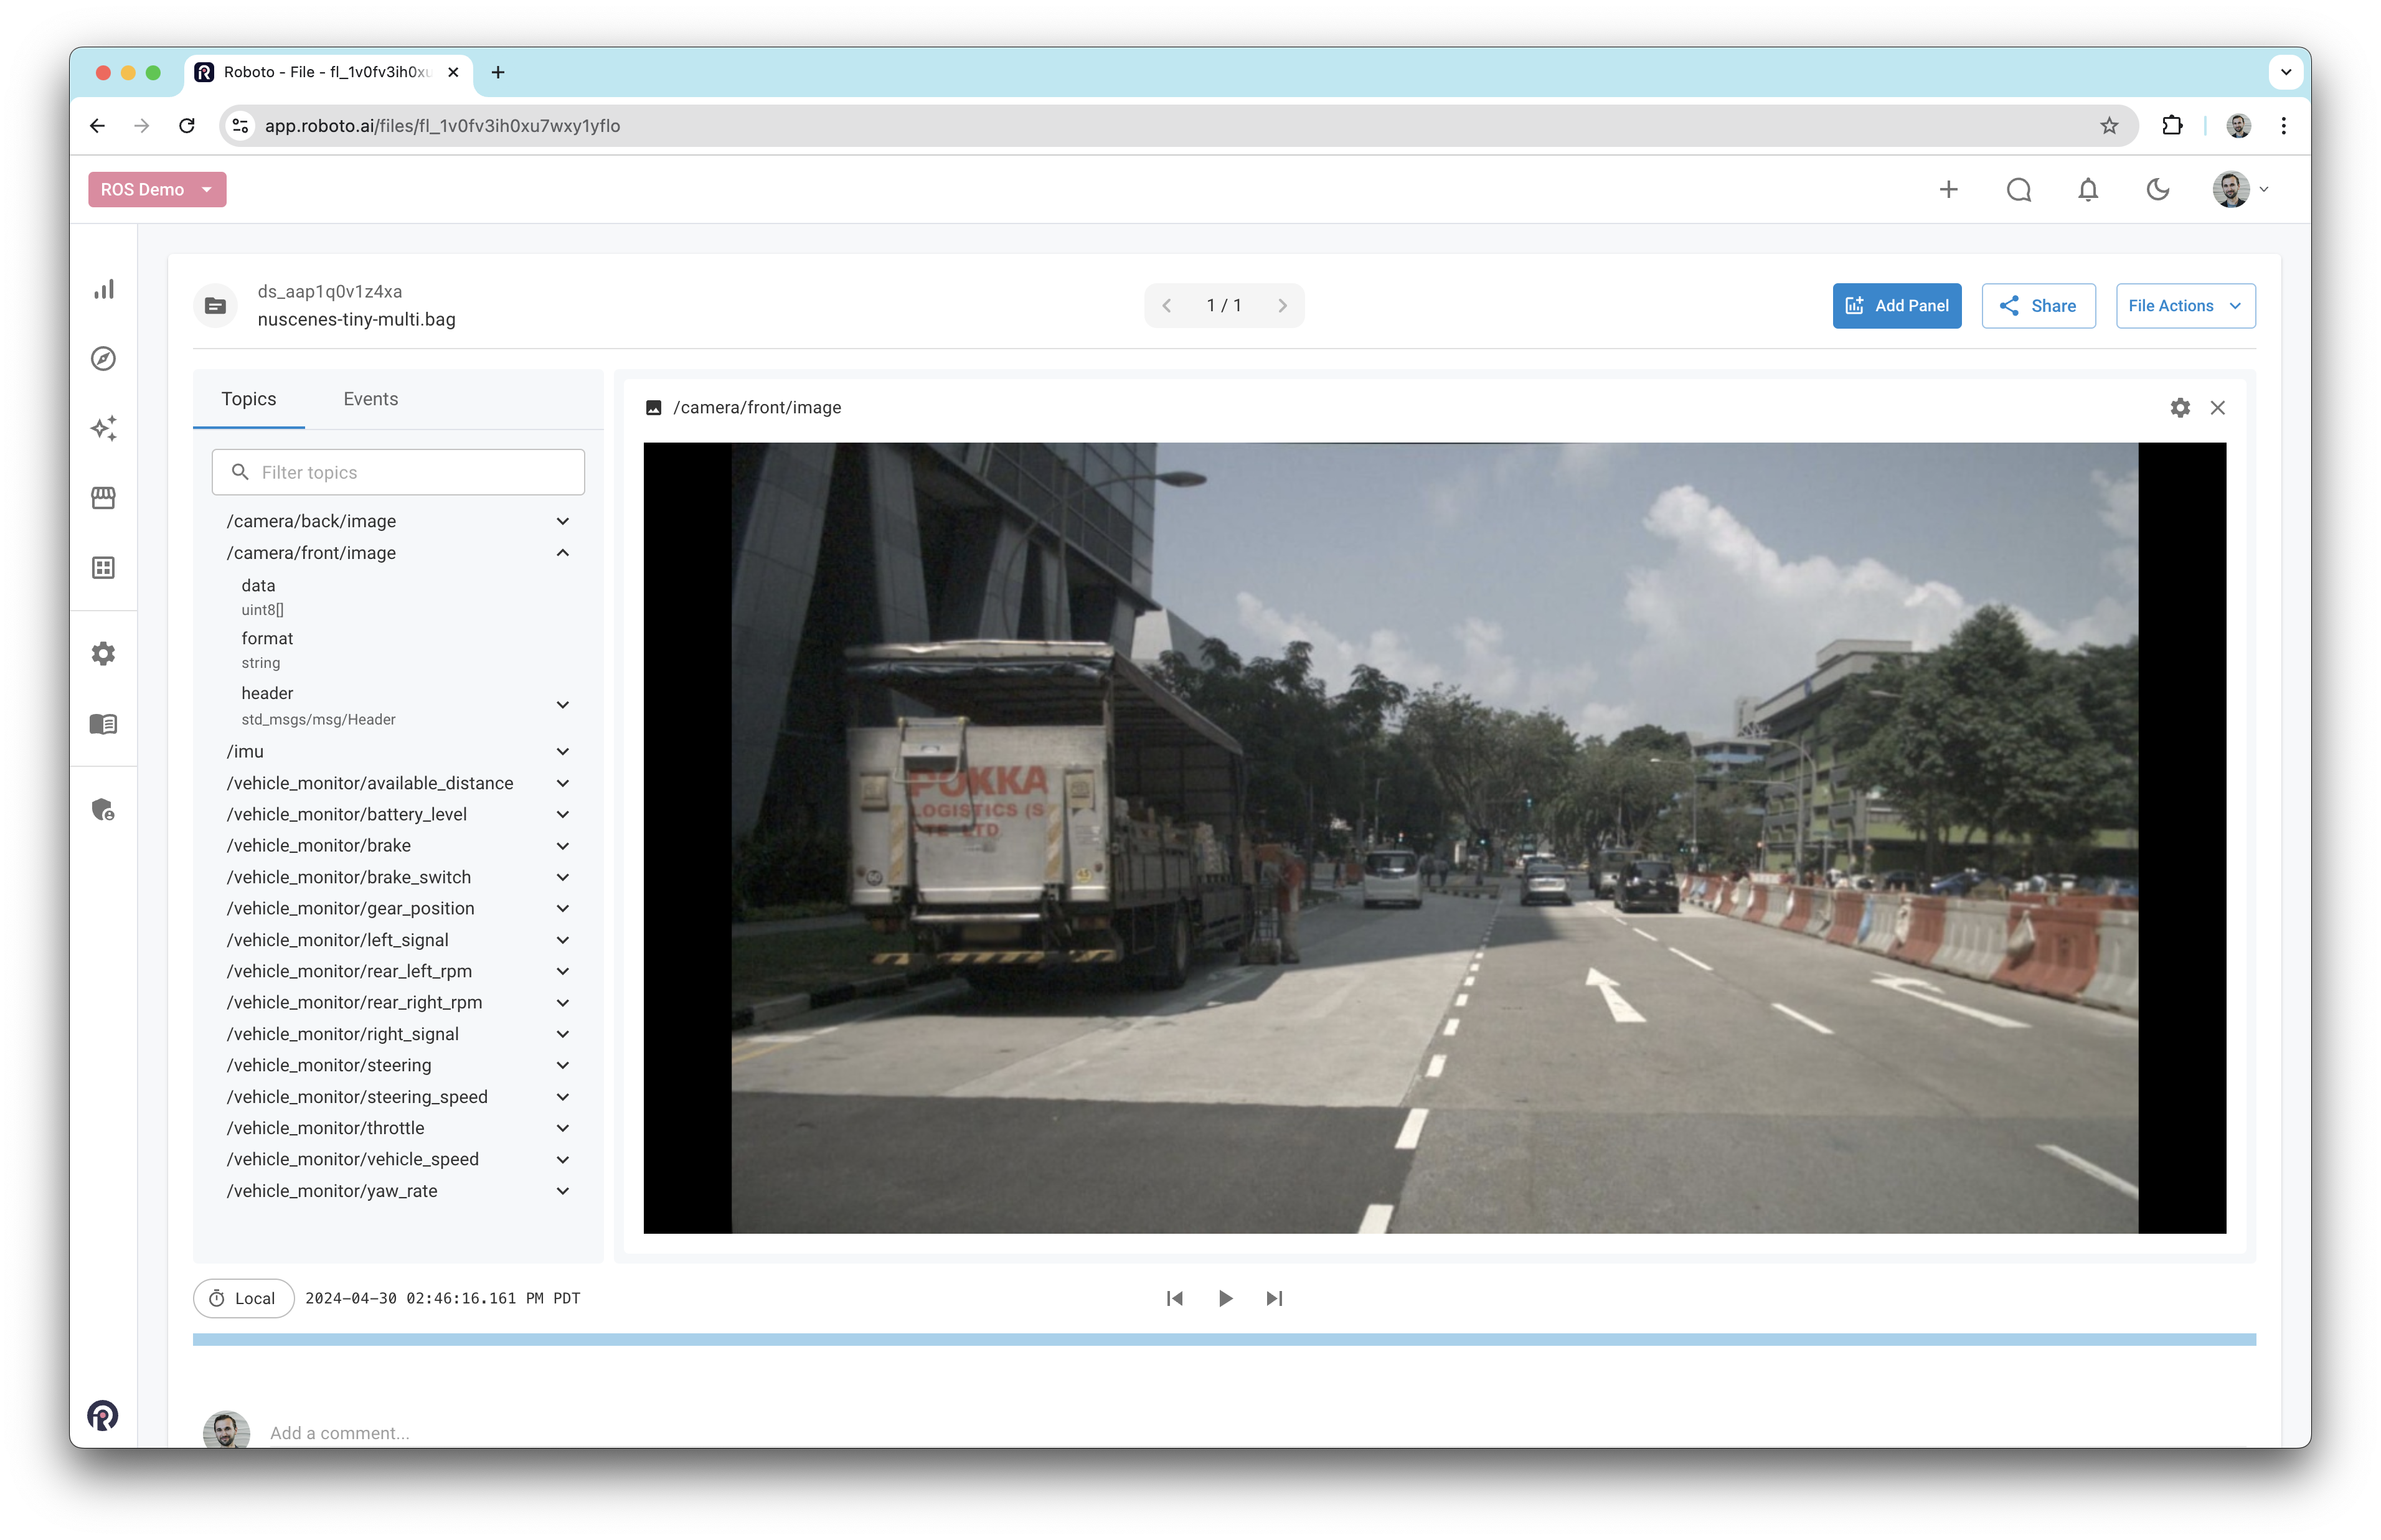Image resolution: width=2381 pixels, height=1540 pixels.
Task: Collapse the /camera/front/image topic
Action: click(x=563, y=553)
